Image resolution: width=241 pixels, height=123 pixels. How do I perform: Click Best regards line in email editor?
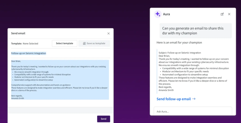(17, 96)
